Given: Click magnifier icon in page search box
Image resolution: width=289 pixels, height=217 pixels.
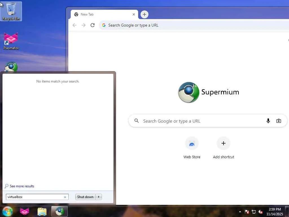Looking at the screenshot, I should point(137,121).
